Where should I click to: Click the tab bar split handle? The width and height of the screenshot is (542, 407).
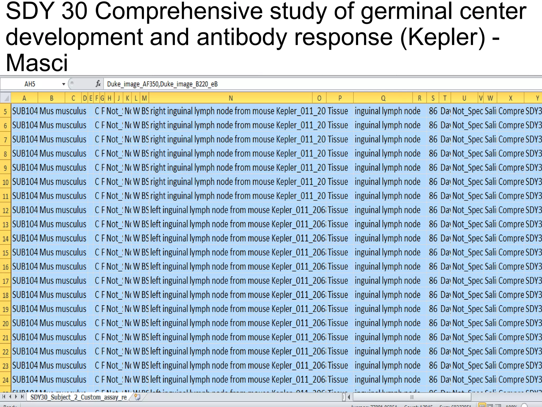click(344, 397)
